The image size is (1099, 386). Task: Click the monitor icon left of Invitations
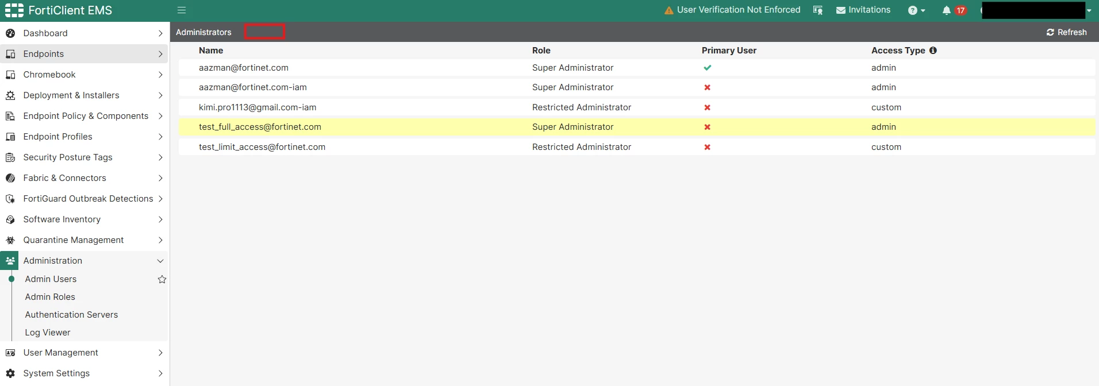pyautogui.click(x=818, y=10)
